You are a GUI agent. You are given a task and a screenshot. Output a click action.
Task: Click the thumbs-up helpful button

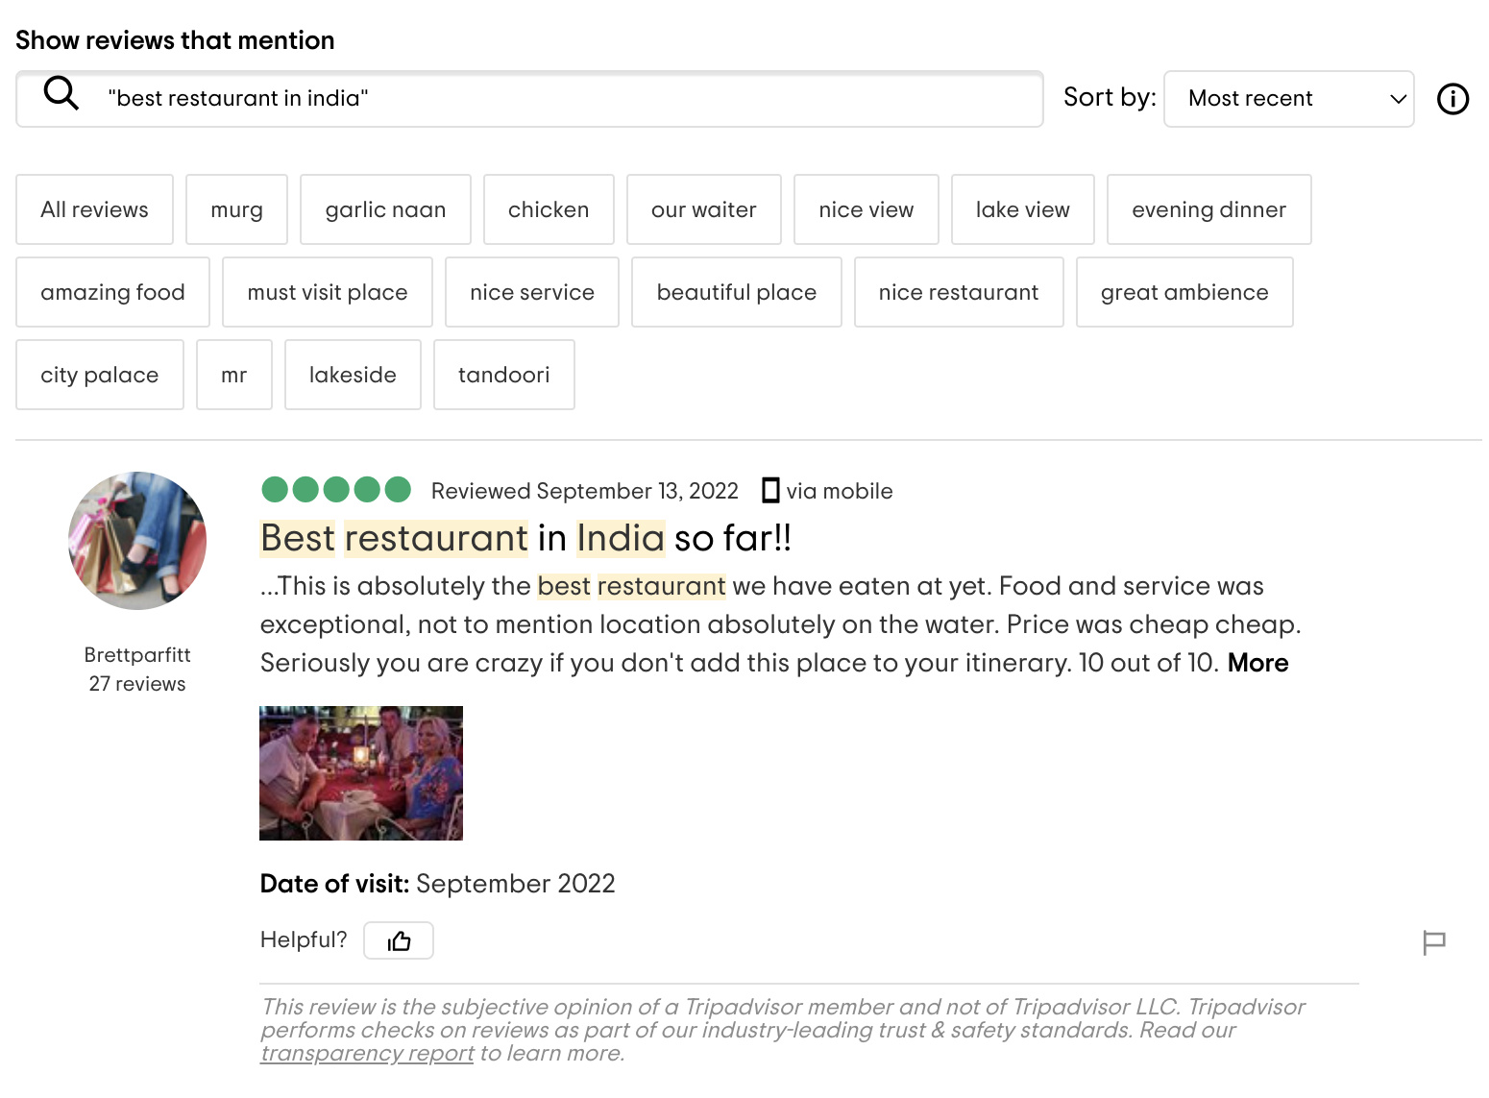tap(399, 940)
